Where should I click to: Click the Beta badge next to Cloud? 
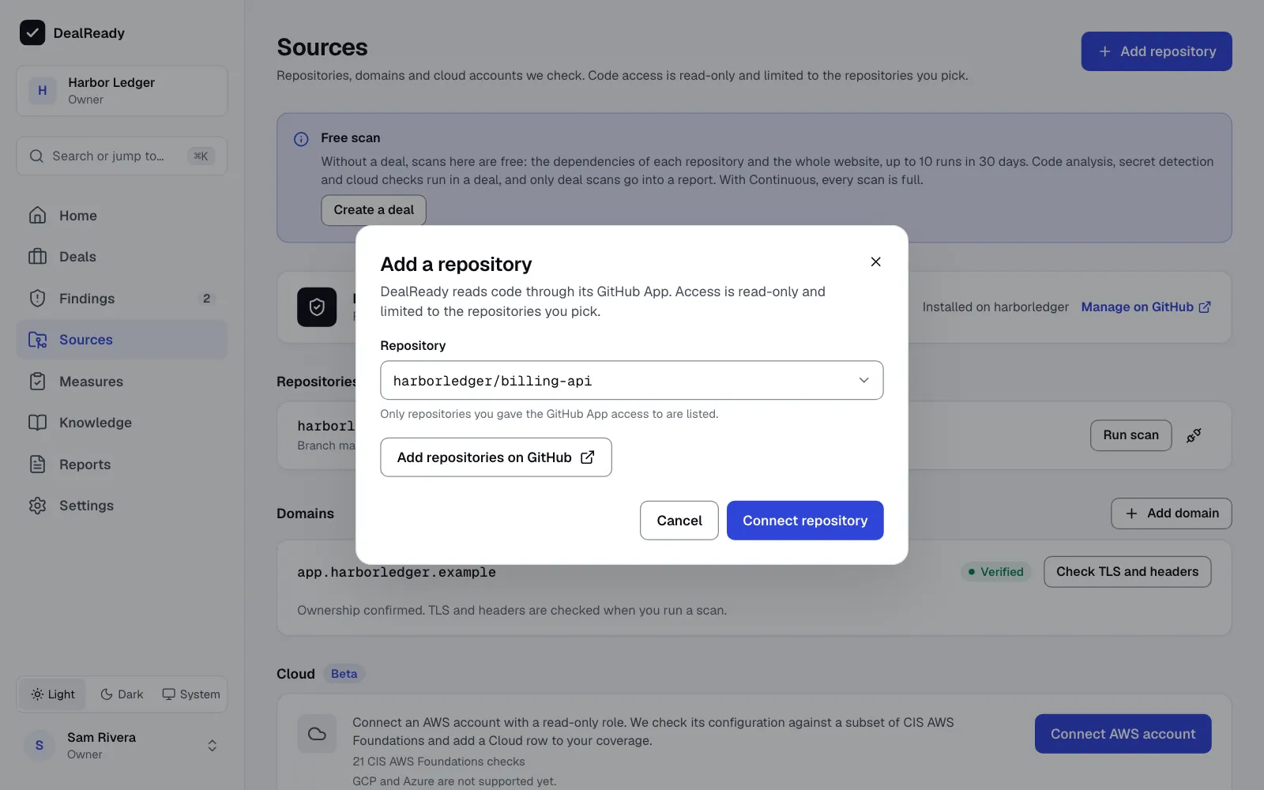coord(344,674)
